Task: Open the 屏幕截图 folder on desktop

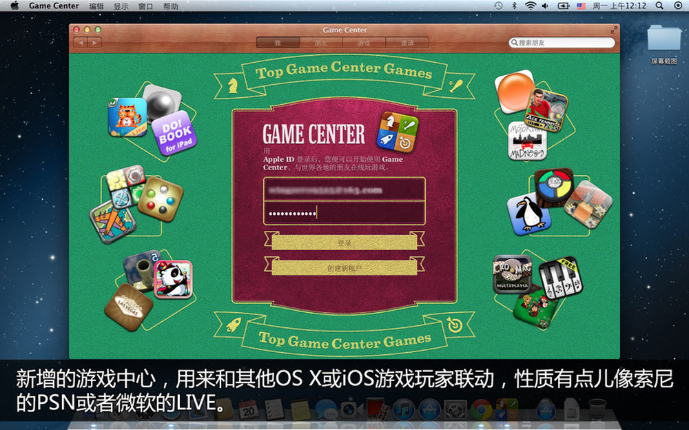Action: [x=664, y=44]
